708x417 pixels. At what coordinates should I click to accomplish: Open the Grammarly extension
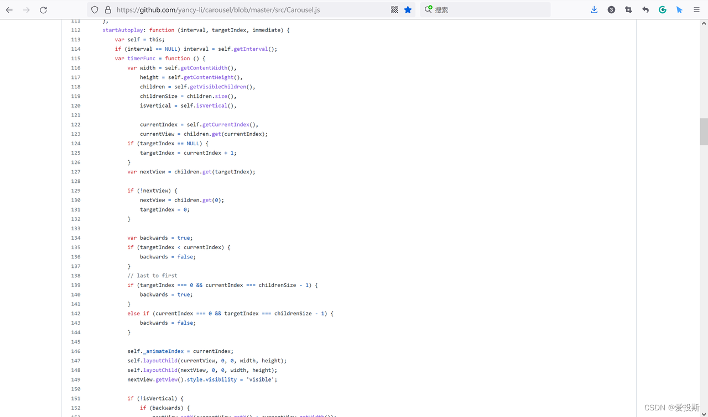663,10
